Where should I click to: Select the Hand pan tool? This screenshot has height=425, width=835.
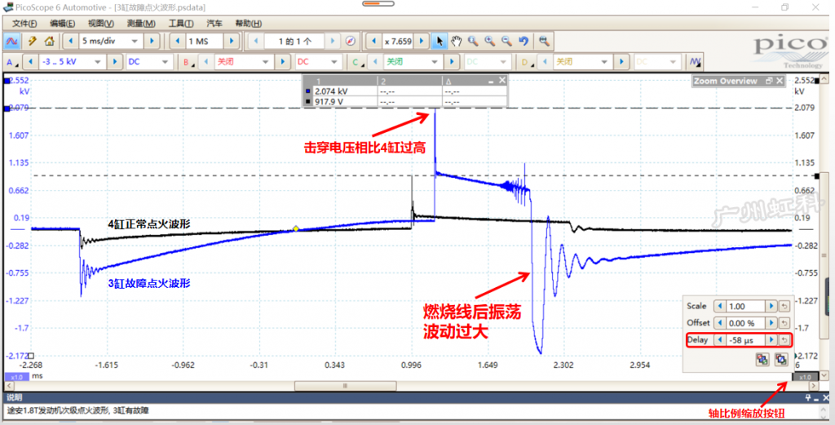(456, 41)
